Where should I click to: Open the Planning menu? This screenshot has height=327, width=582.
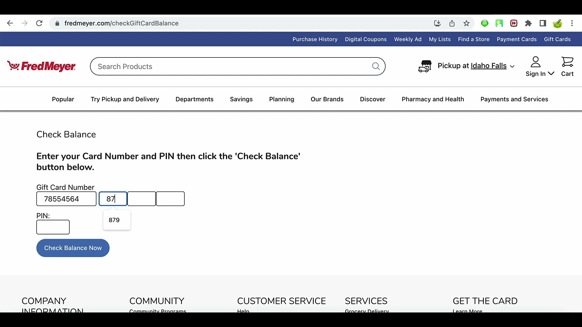(281, 99)
